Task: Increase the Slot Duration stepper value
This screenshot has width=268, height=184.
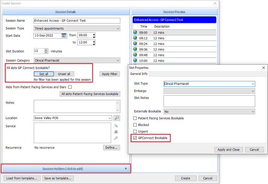Action: [x=46, y=50]
